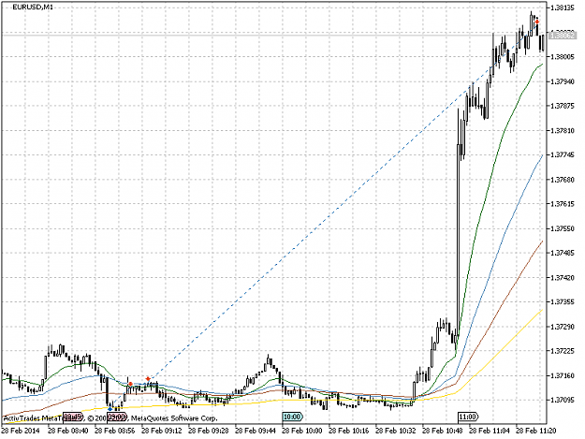Click the 1.37680 price axis label
The image size is (585, 439).
tap(563, 180)
